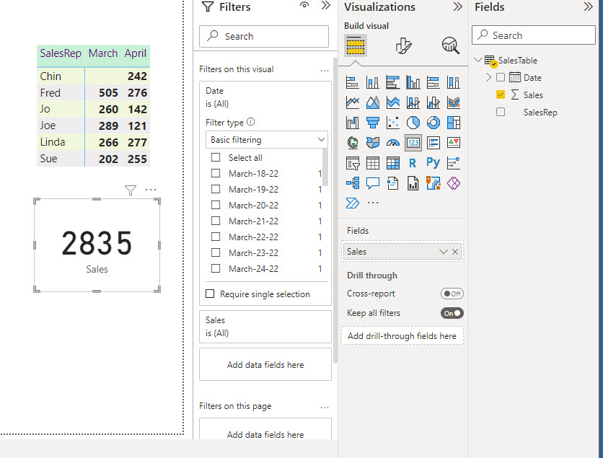Open the card visual's more options ellipsis
Screen dimensions: 603x458
coord(151,190)
